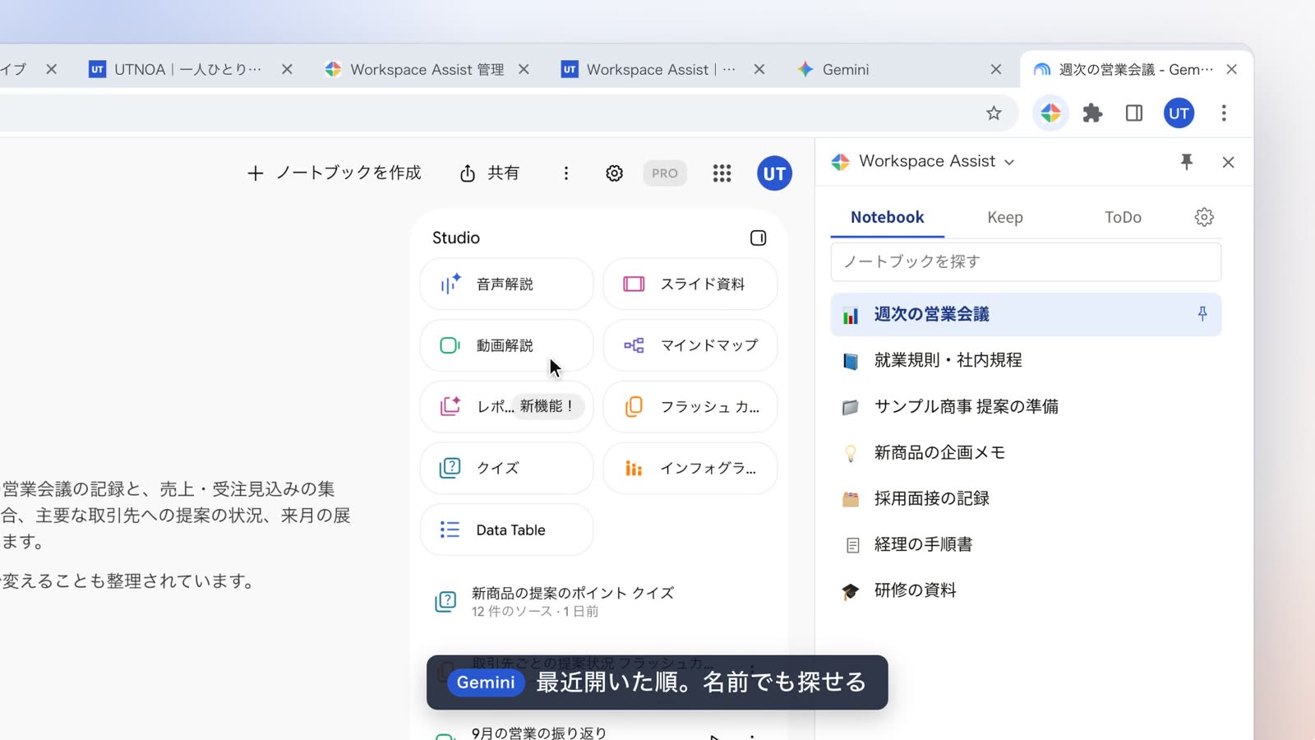Viewport: 1315px width, 740px height.
Task: Open 新商品の提案のポイント クイズ item
Action: 598,602
